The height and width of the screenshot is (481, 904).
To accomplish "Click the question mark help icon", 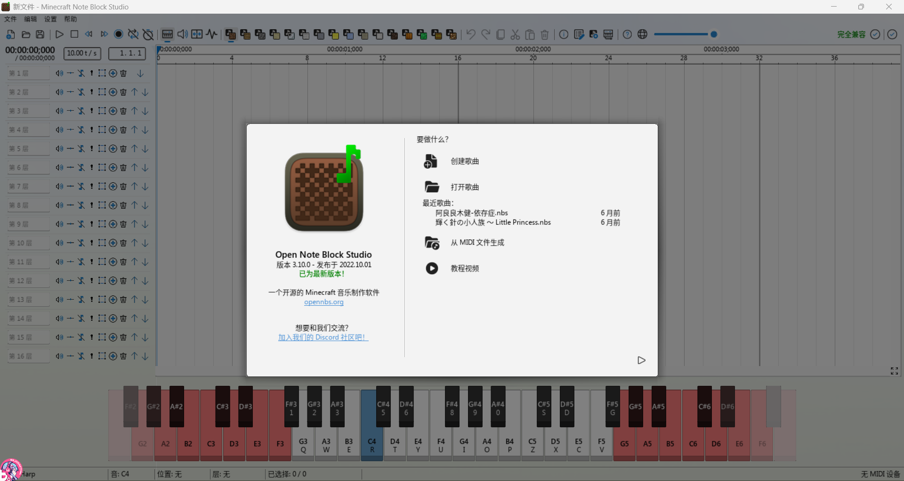I will (627, 34).
